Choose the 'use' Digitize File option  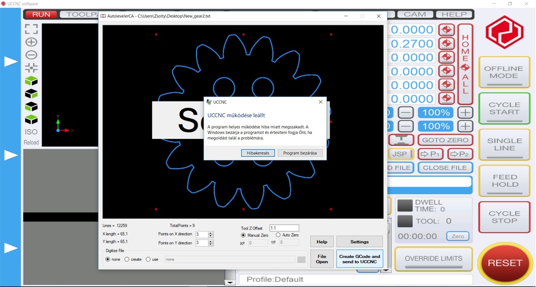(x=148, y=259)
